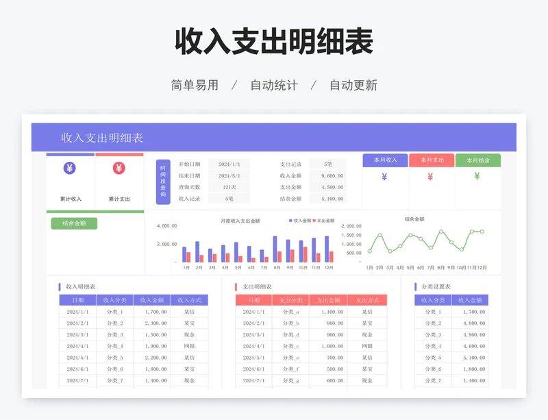Screen dimensions: 548x420
Task: Click the line chart data point for 2月
Action: [380, 235]
